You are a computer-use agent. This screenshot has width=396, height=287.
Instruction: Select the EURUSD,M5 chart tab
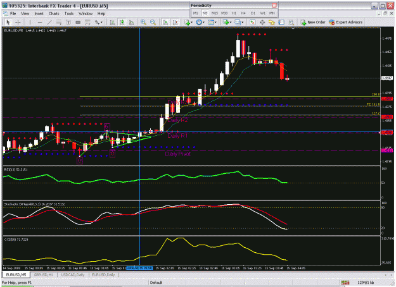pos(16,274)
